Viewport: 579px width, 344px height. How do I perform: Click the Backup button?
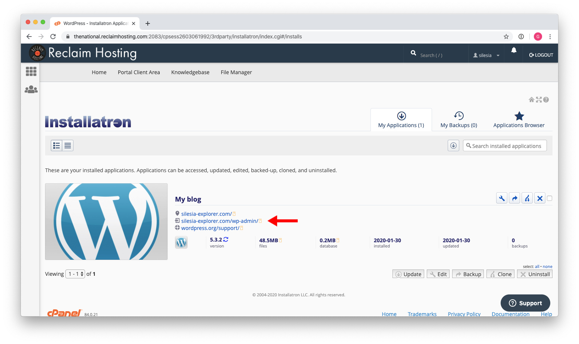click(468, 274)
